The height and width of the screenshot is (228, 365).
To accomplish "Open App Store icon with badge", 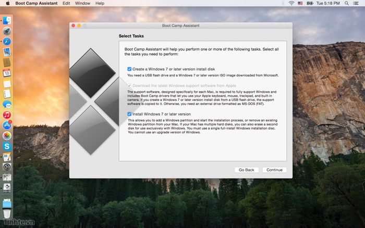I will point(7,125).
